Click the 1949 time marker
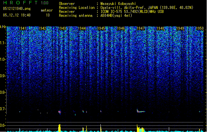 [x=180, y=28]
